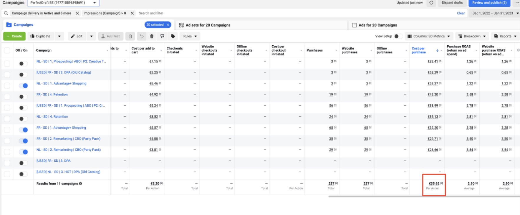The width and height of the screenshot is (520, 215).
Task: Click the clipboard paste icon in toolbar
Action: click(x=130, y=36)
